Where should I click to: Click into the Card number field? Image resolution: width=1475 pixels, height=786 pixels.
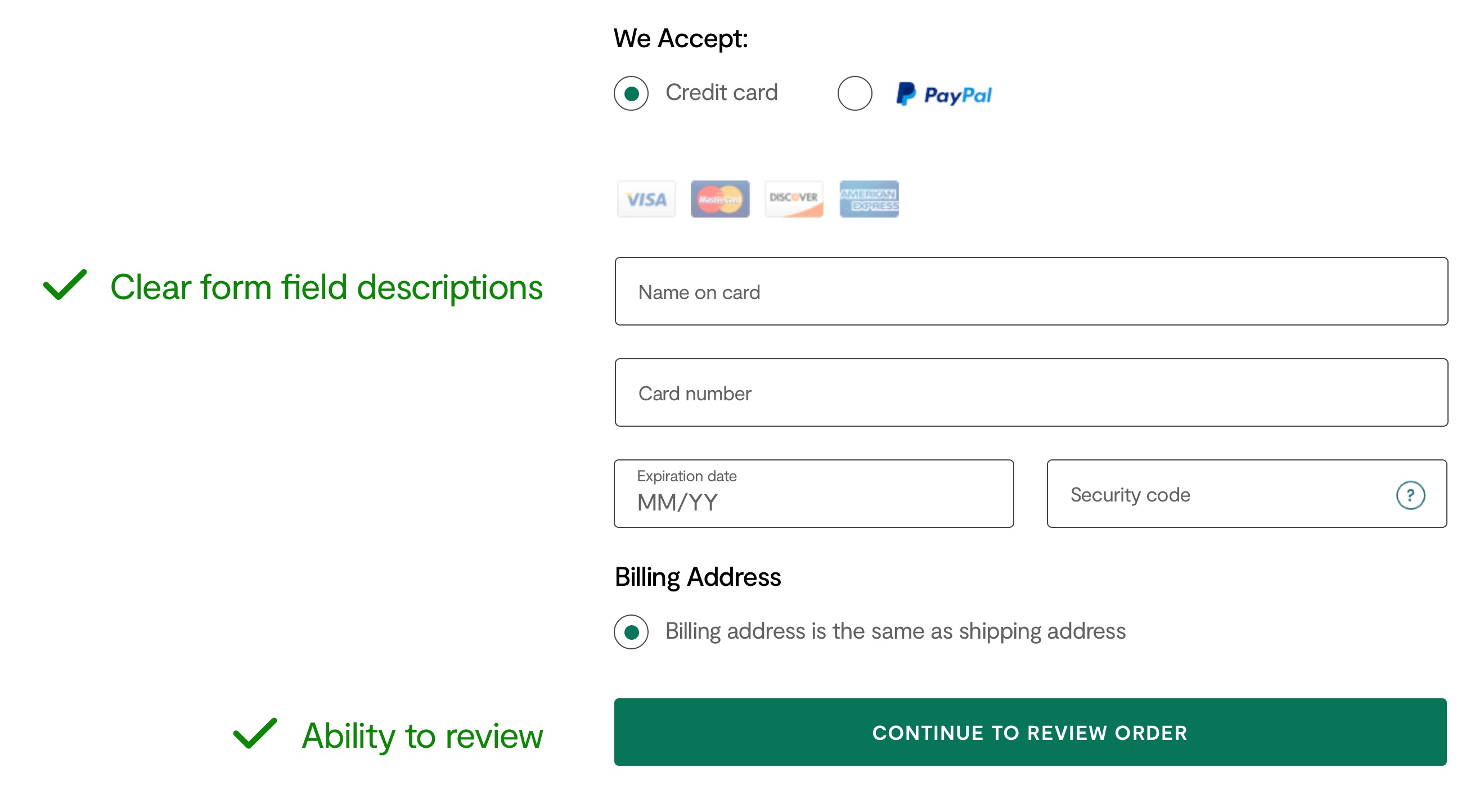point(1031,392)
